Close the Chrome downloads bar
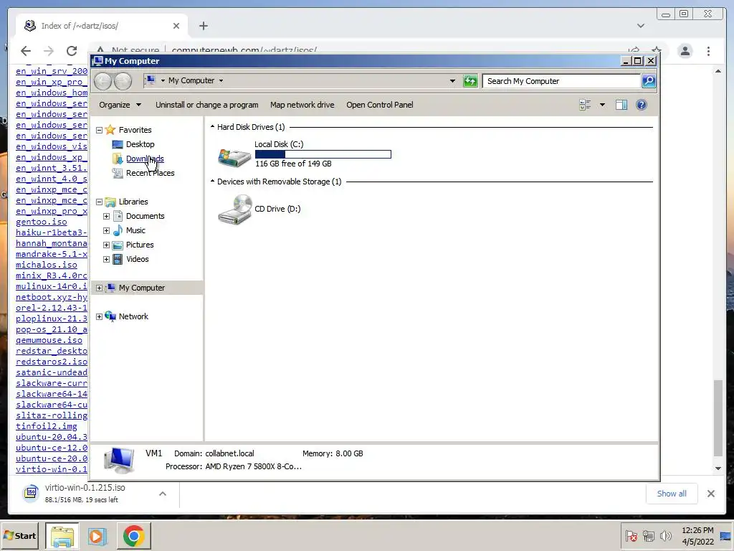The height and width of the screenshot is (551, 734). click(710, 494)
